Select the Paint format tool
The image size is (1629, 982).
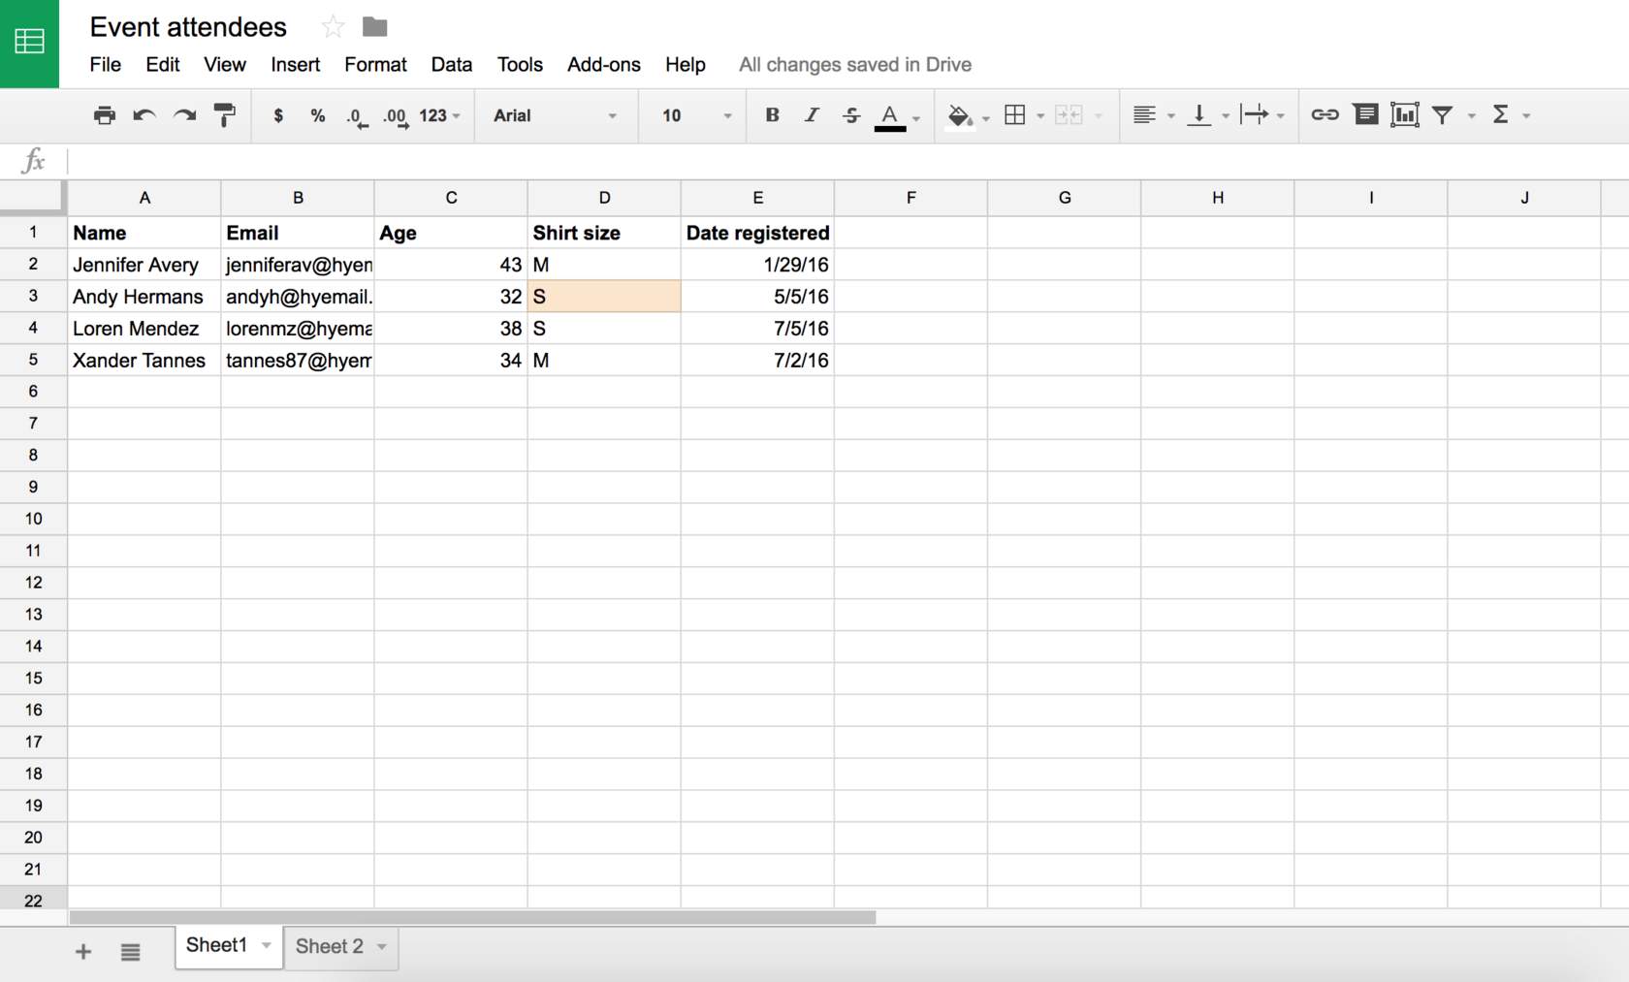click(x=225, y=115)
